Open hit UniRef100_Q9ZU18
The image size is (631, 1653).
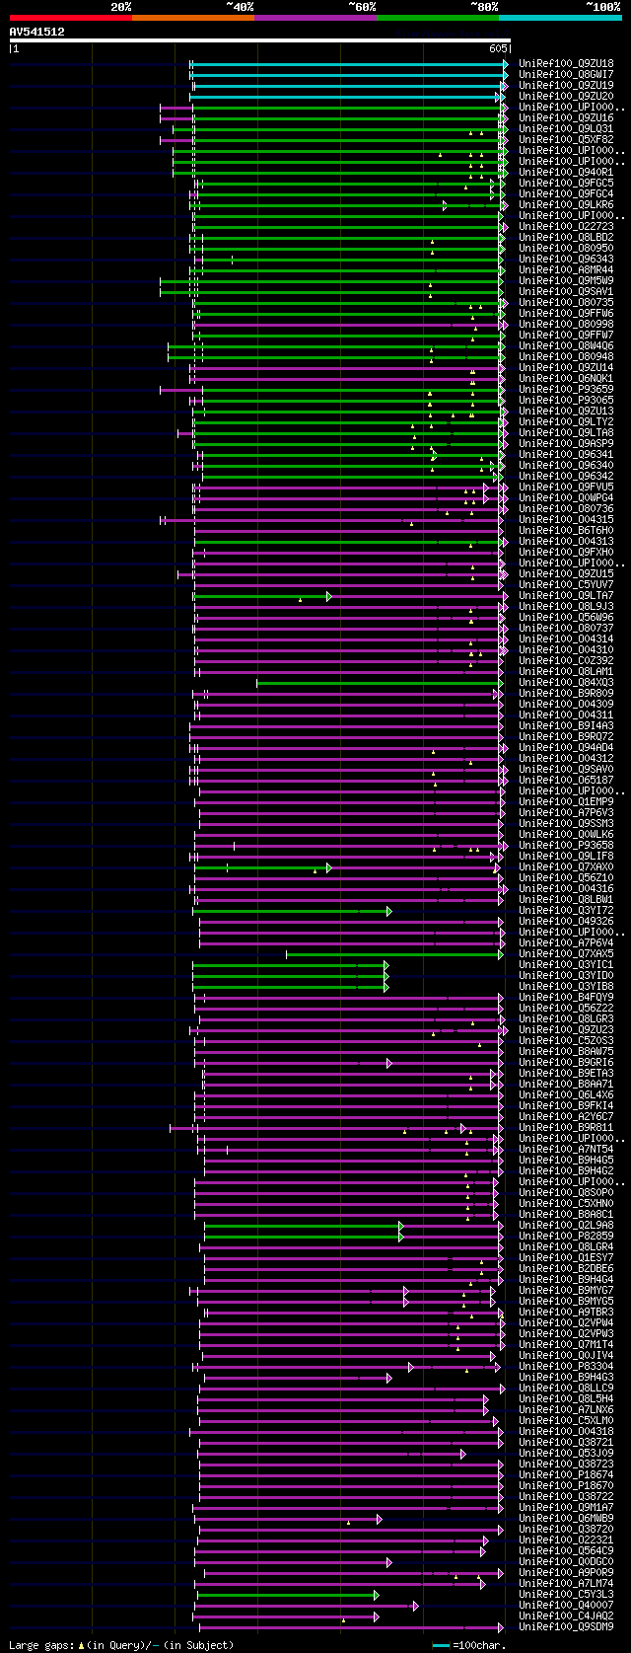(x=566, y=63)
